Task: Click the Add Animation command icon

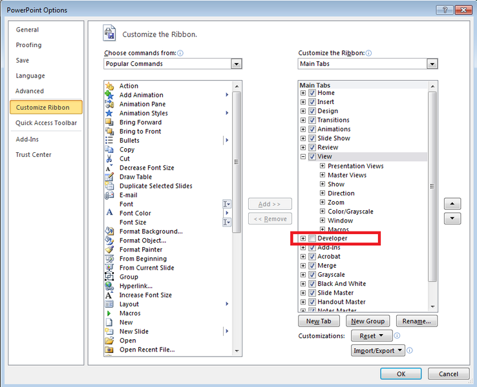Action: pyautogui.click(x=109, y=95)
